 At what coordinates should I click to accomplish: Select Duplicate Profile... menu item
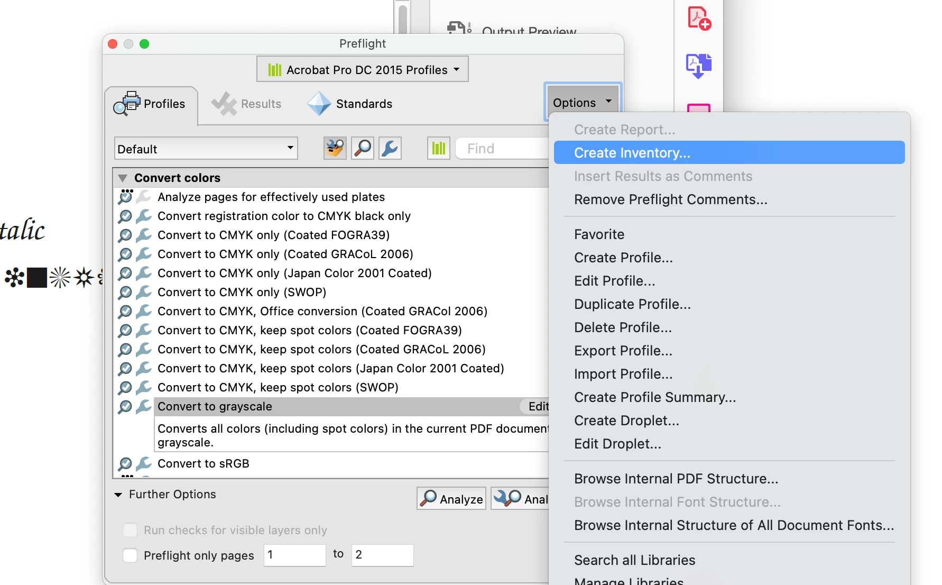tap(729, 304)
